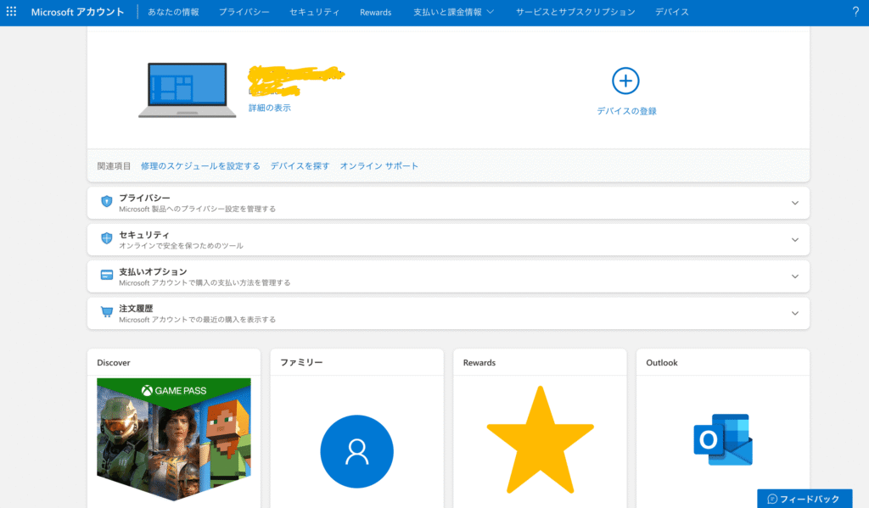
Task: Click the Rewards gold star icon
Action: 540,441
